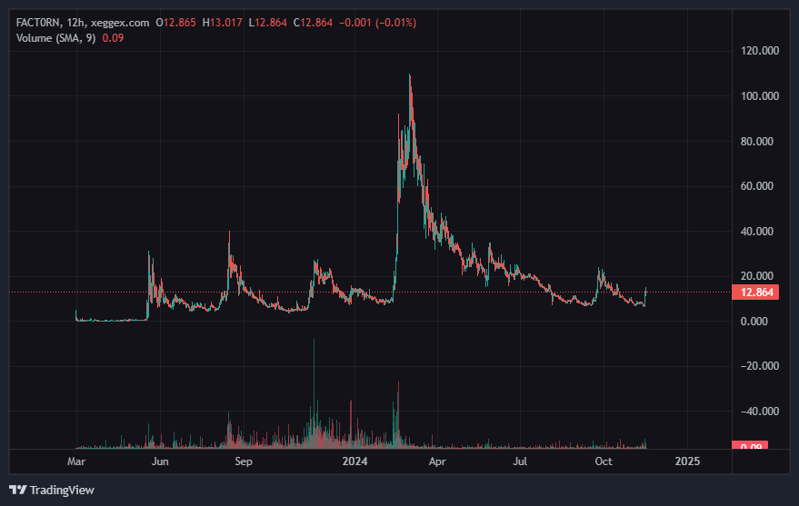Click the change value −0.001 (−0.01%)
Screen dimensions: 799x506
pos(377,23)
